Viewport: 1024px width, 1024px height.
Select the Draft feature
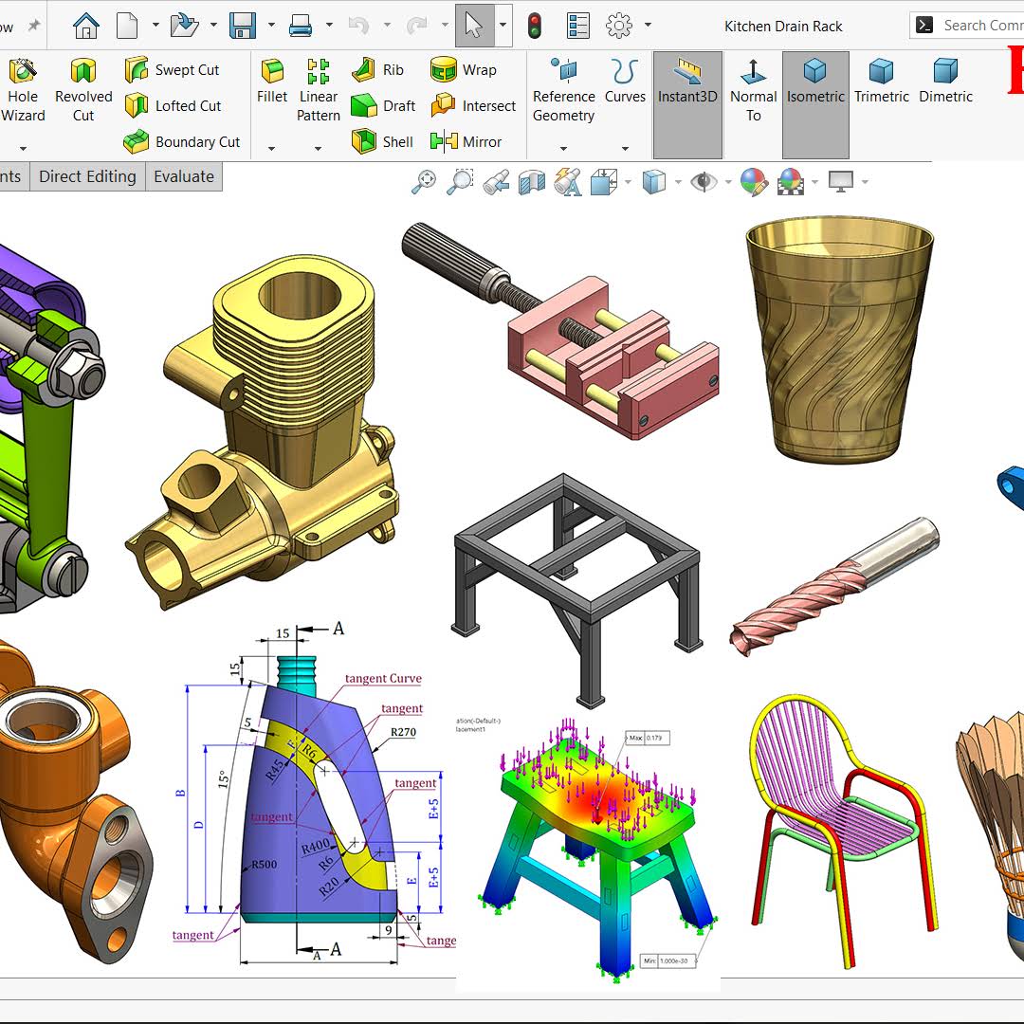[383, 105]
